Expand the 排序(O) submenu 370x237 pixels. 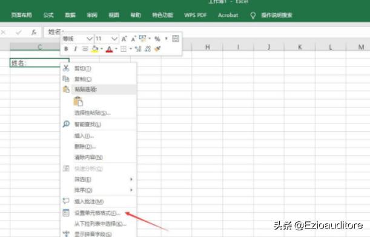coord(99,190)
